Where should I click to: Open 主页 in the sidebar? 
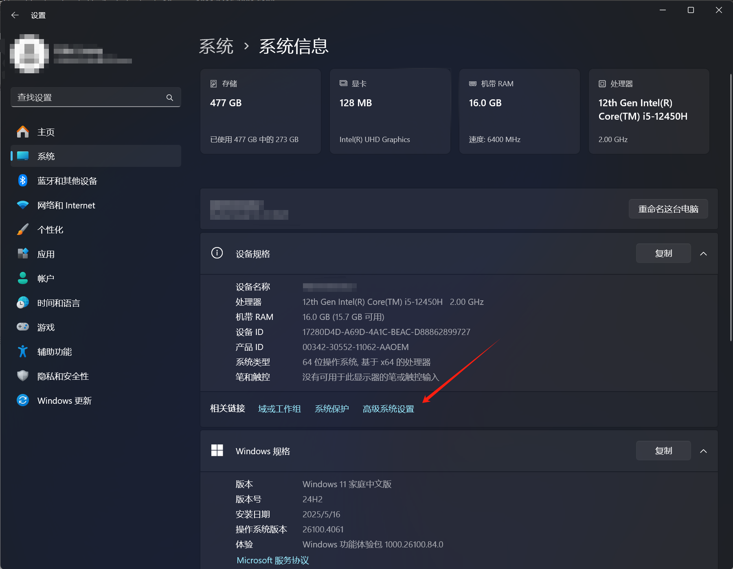click(96, 132)
